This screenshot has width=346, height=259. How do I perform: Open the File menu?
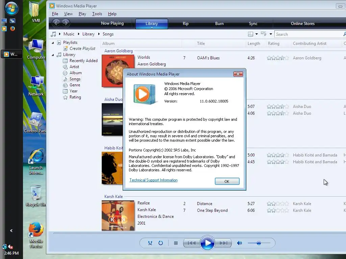[55, 14]
